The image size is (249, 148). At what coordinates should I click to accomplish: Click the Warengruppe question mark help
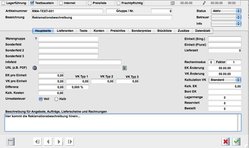pyautogui.click(x=36, y=39)
